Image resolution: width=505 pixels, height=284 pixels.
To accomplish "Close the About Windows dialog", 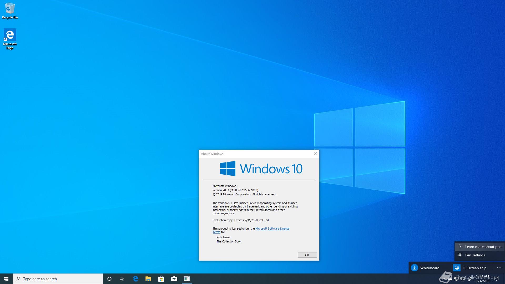I will tap(315, 154).
